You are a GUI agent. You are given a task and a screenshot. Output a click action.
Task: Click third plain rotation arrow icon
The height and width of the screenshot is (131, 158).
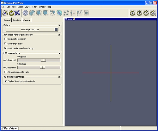146,13
